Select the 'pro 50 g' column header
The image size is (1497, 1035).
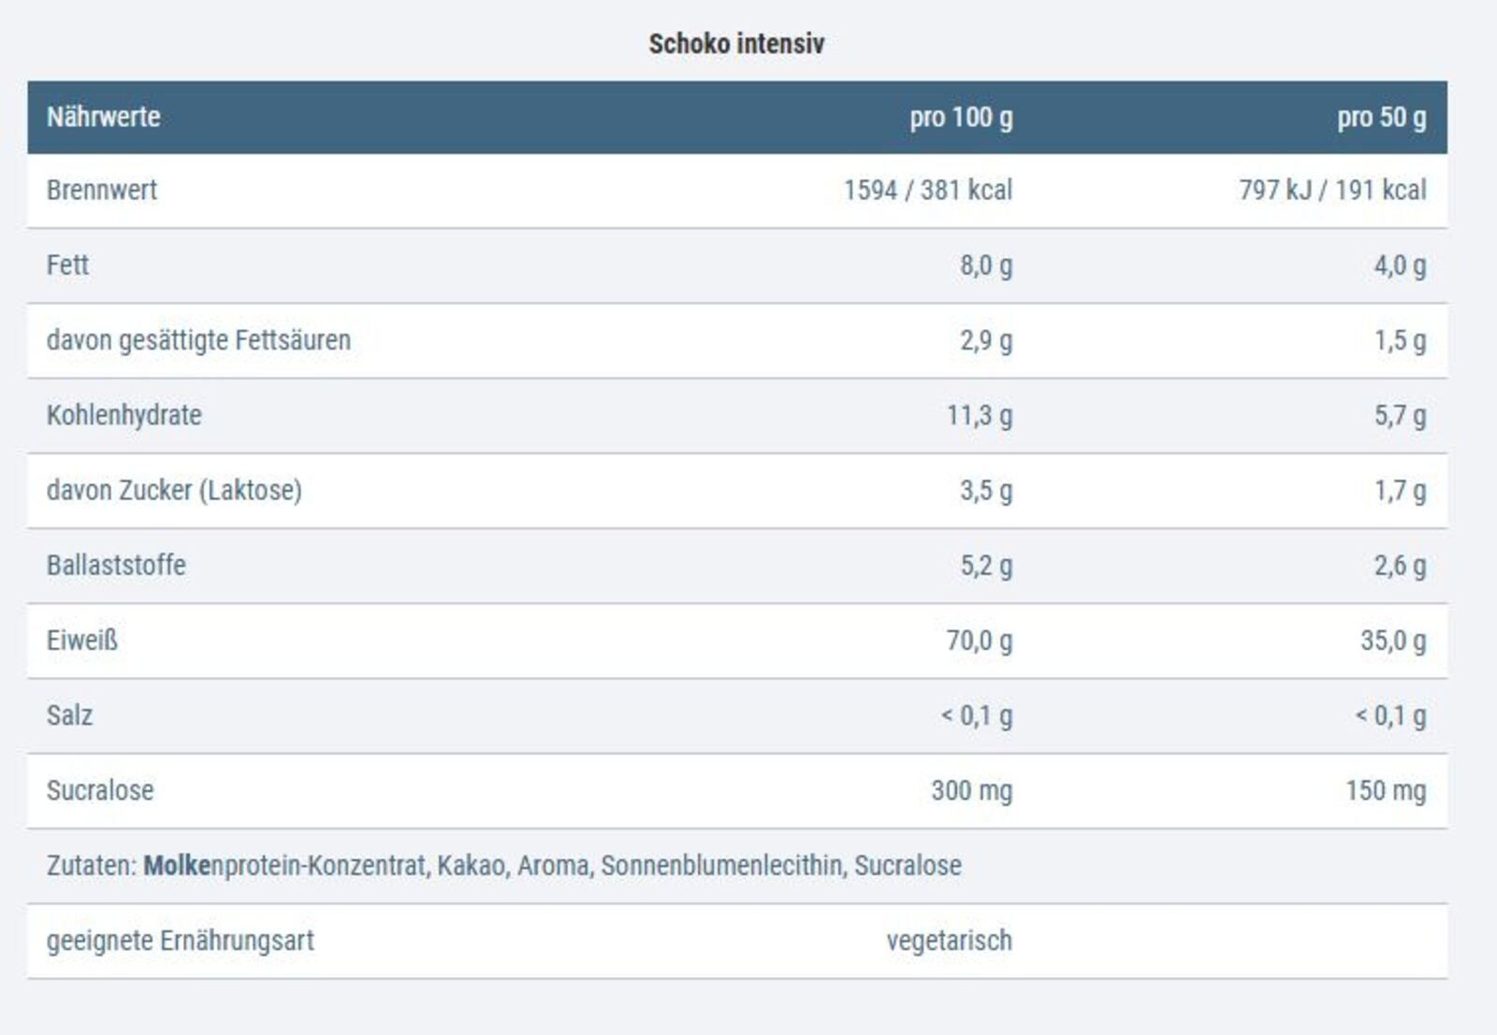tap(1381, 117)
